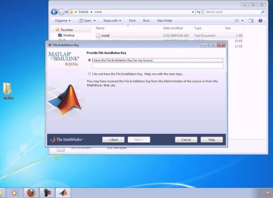Expand the view options dropdown arrow

(x=242, y=21)
